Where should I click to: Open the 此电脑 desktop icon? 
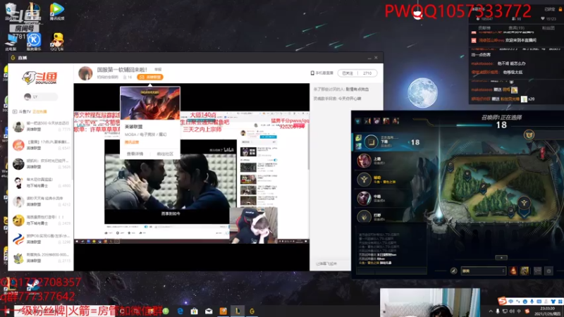(11, 42)
